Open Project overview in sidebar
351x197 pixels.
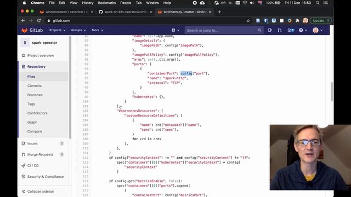(41, 55)
